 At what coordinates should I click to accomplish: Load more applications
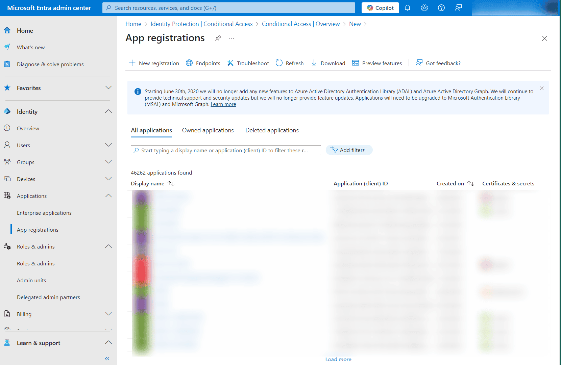coord(338,359)
